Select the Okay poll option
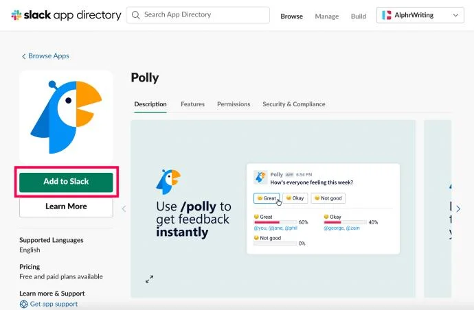The width and height of the screenshot is (474, 310). [x=295, y=198]
